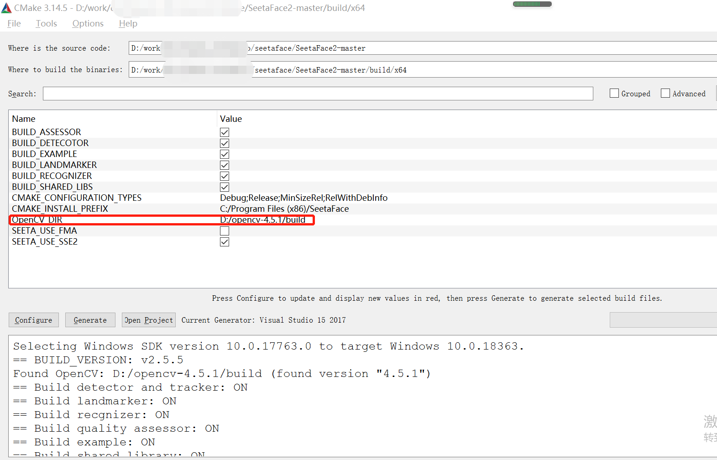This screenshot has width=717, height=460.
Task: Uncheck BUILD_RECOGNIZER option
Action: click(225, 176)
